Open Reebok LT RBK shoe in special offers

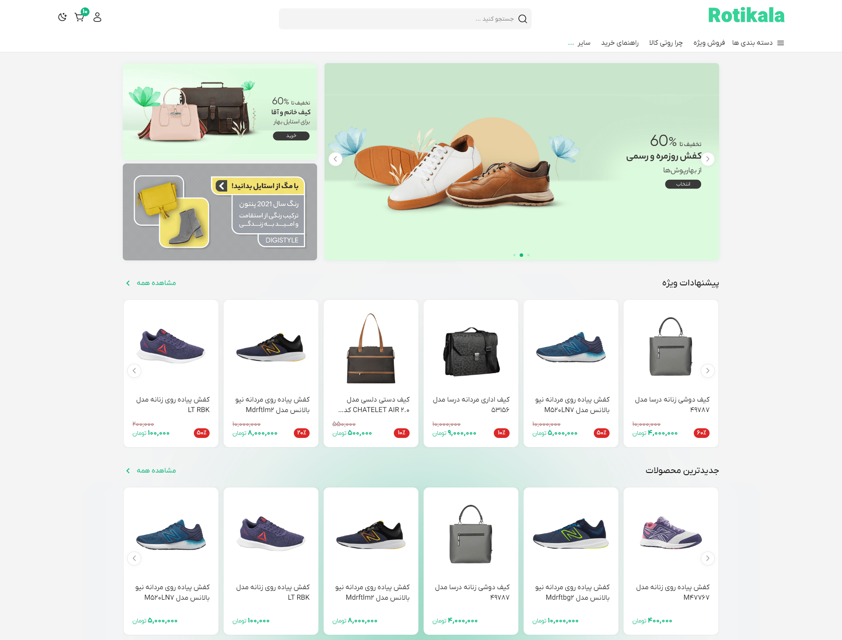point(171,346)
